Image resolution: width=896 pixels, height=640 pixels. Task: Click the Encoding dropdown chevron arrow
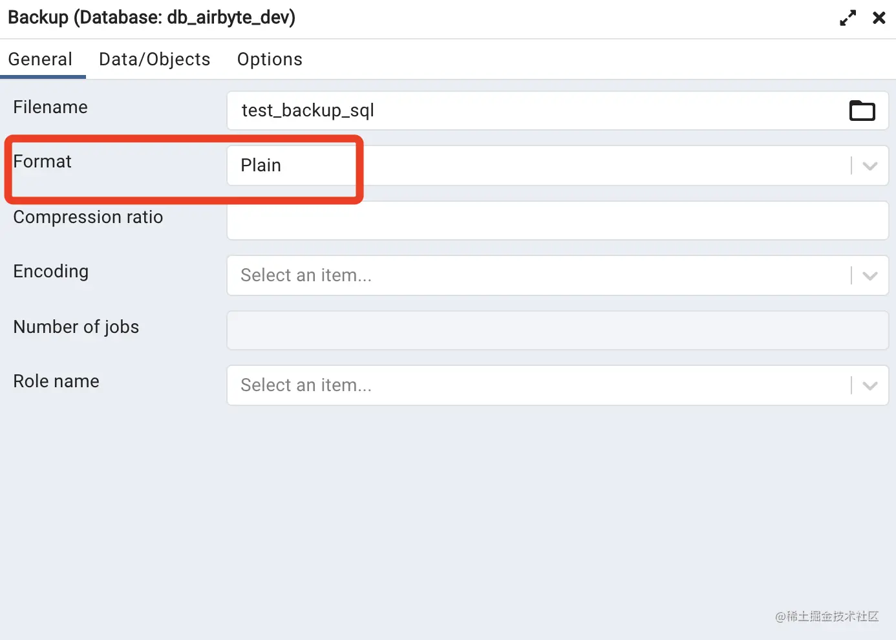click(x=869, y=276)
